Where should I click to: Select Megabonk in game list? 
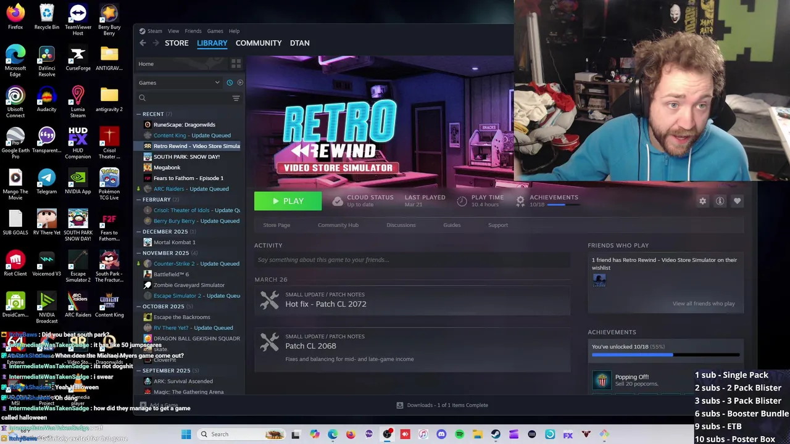pyautogui.click(x=167, y=167)
